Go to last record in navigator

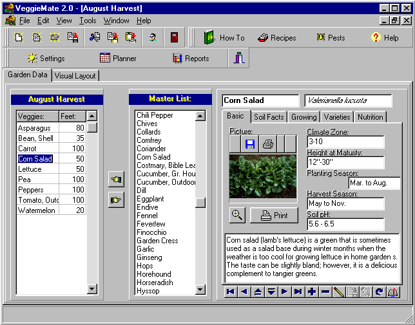click(298, 292)
